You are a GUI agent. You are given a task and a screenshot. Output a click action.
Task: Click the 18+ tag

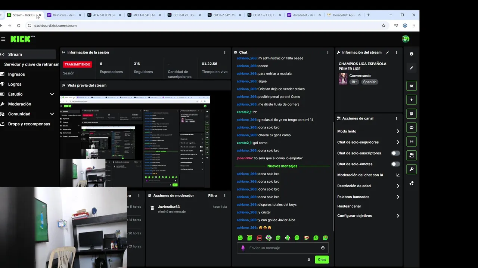[354, 82]
